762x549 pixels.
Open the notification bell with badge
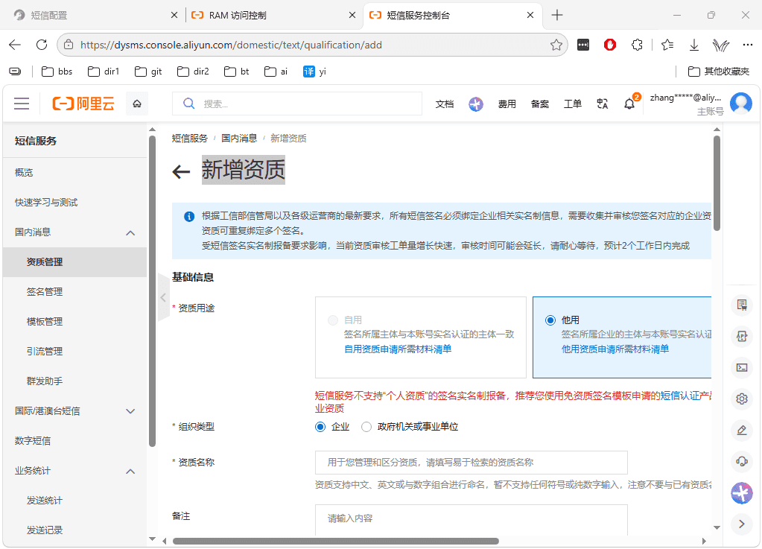(x=630, y=104)
